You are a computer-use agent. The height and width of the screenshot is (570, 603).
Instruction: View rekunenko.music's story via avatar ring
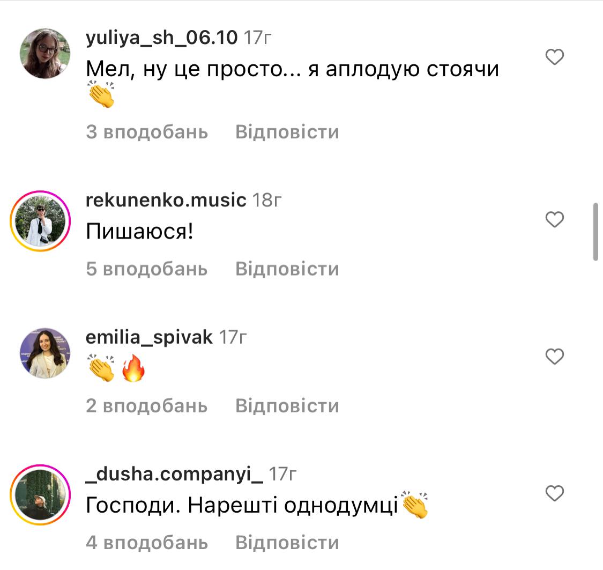click(x=40, y=221)
